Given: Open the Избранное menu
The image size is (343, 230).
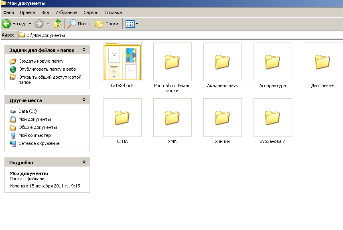Looking at the screenshot, I should pyautogui.click(x=66, y=12).
